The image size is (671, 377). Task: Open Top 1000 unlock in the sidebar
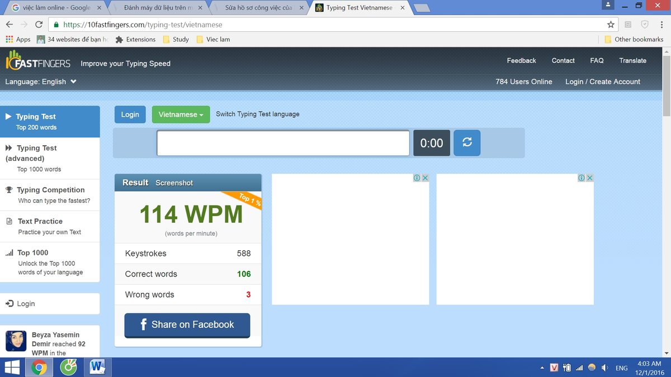[x=50, y=262]
